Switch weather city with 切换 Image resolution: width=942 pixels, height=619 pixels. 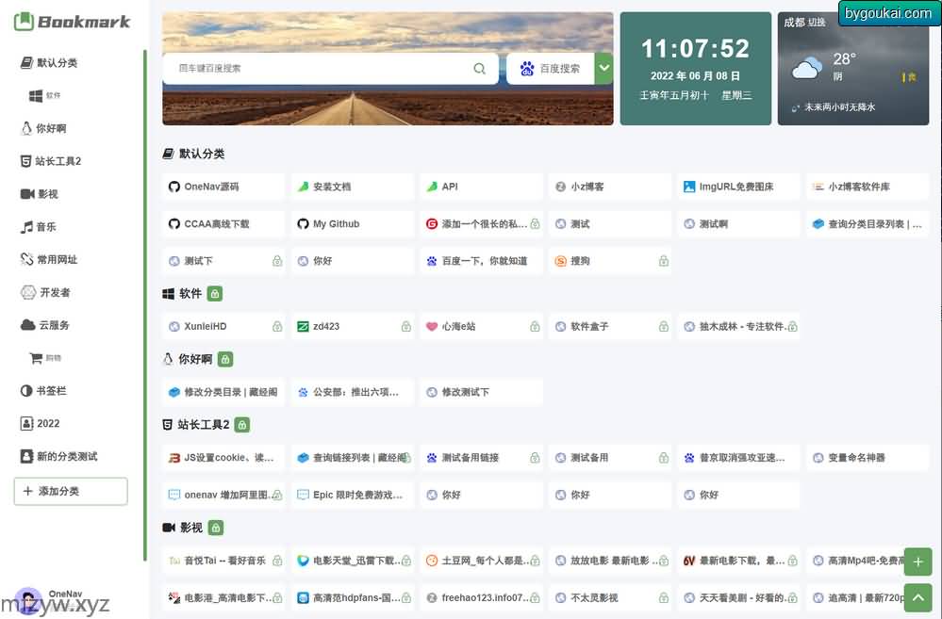pos(817,23)
